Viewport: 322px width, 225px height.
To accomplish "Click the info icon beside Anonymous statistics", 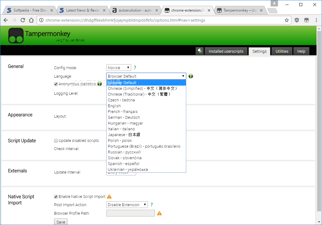I will [x=100, y=84].
